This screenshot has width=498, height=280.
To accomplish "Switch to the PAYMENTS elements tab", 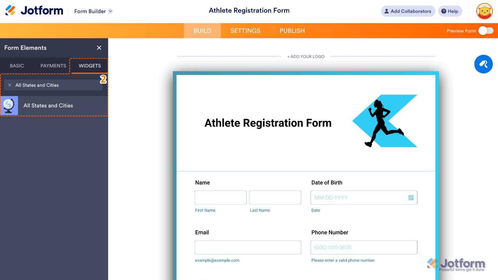I will 53,66.
